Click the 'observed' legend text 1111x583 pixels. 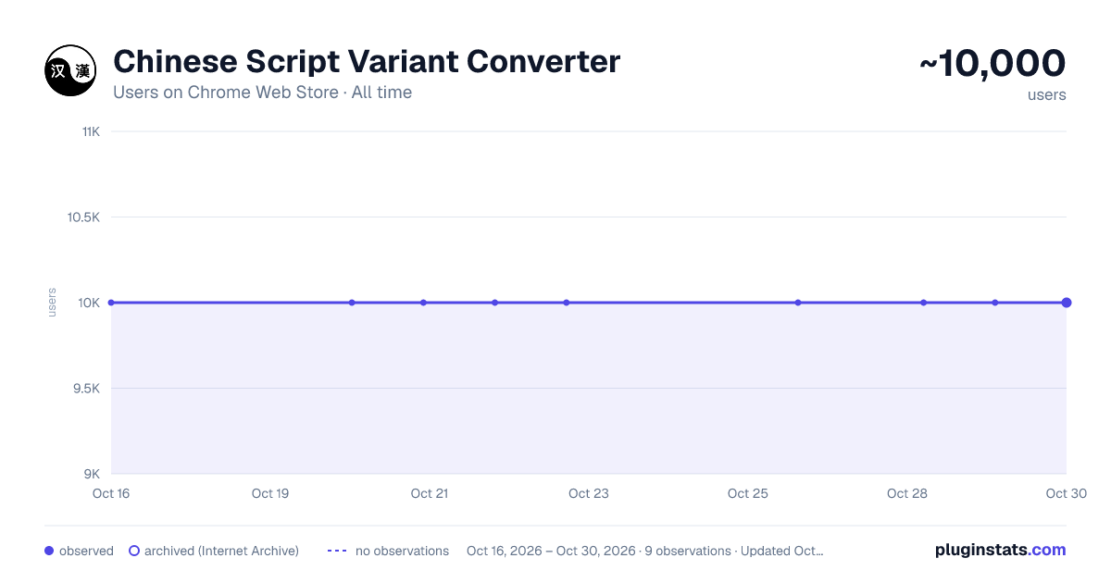point(86,551)
